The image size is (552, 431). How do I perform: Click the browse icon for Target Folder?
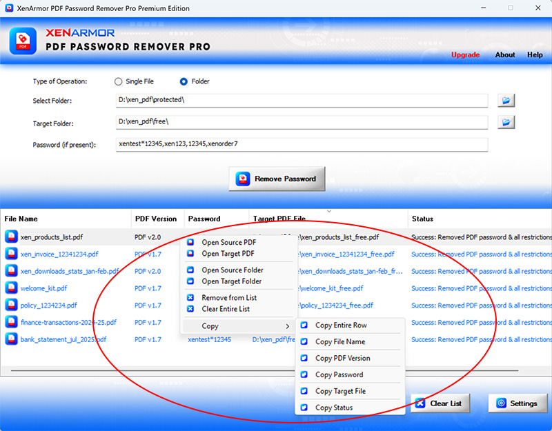click(506, 122)
